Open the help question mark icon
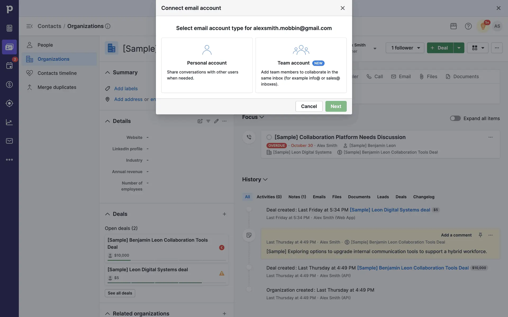 [468, 26]
